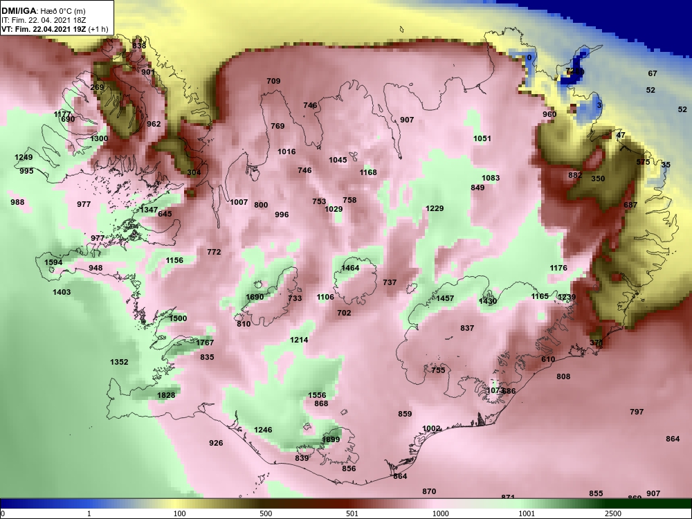Click the 1246 map label
This screenshot has height=519, width=692.
tap(263, 430)
